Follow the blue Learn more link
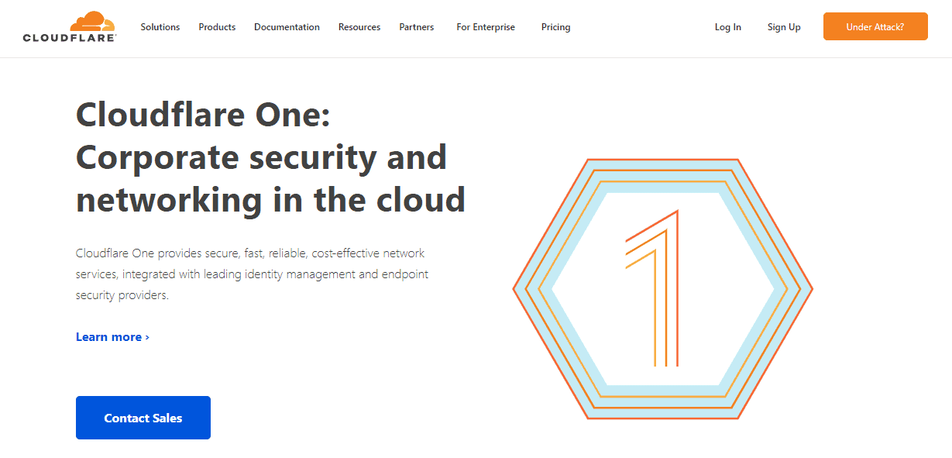Image resolution: width=952 pixels, height=458 pixels. [108, 337]
